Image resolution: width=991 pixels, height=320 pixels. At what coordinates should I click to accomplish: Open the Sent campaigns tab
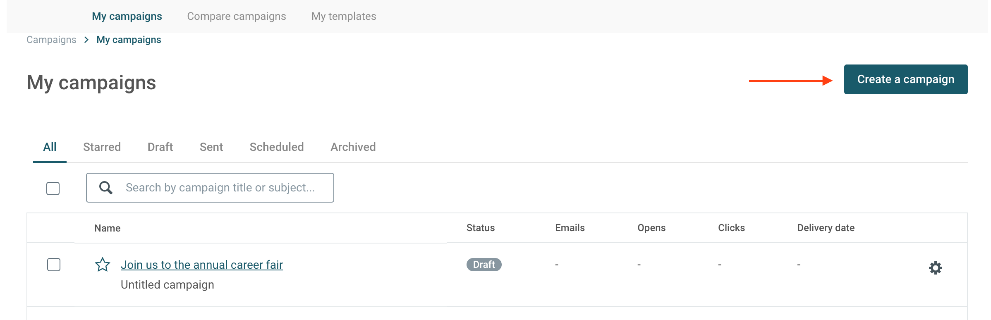click(x=211, y=147)
